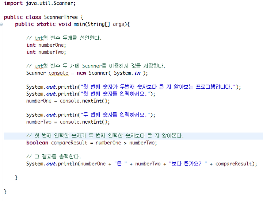The width and height of the screenshot is (263, 201).
Task: Click 'compareResult' in the boolean declaration
Action: click(69, 143)
